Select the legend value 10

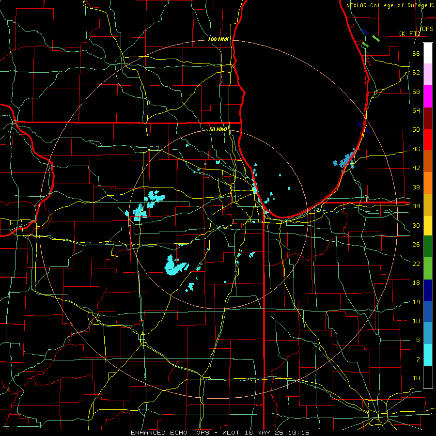point(416,321)
